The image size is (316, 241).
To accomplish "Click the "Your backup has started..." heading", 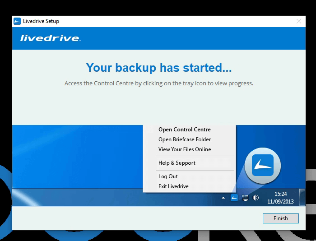I will click(x=158, y=68).
